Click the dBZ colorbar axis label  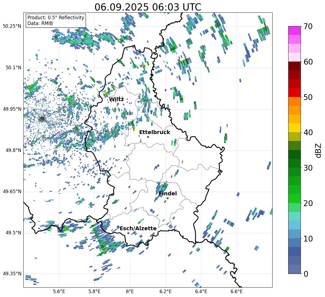[319, 150]
